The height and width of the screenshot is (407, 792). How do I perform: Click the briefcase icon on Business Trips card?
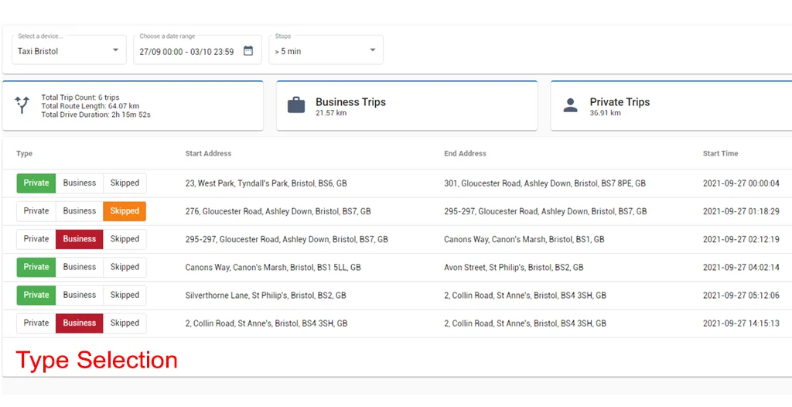pyautogui.click(x=296, y=105)
